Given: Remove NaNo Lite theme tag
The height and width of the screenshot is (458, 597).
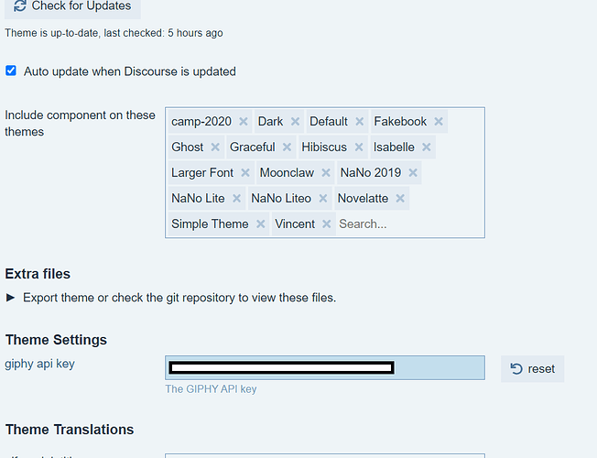Looking at the screenshot, I should click(x=236, y=198).
